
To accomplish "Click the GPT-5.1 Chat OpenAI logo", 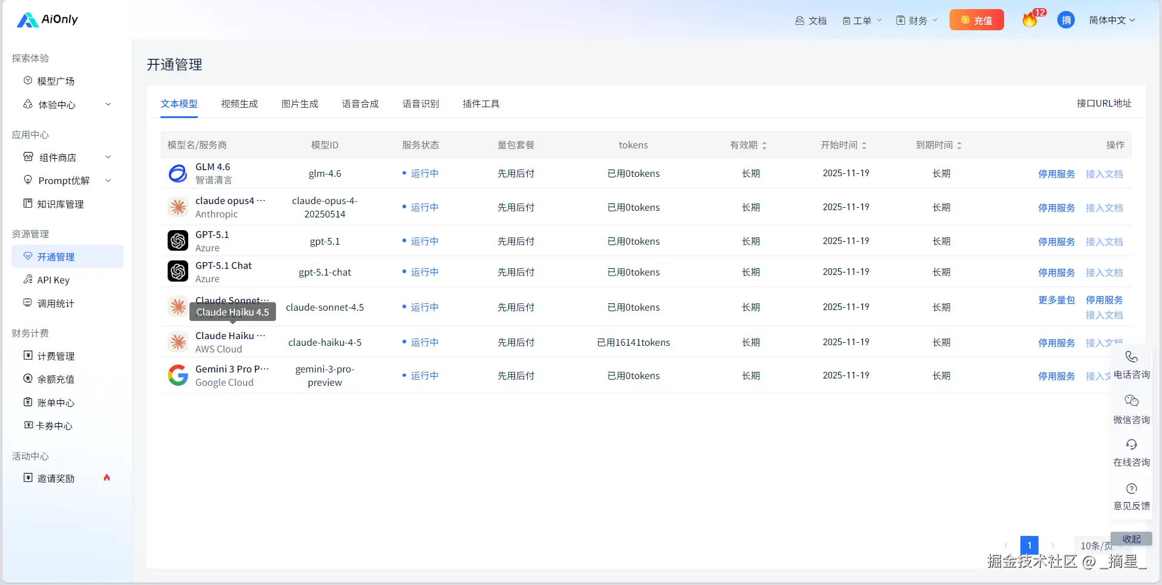I will [178, 271].
